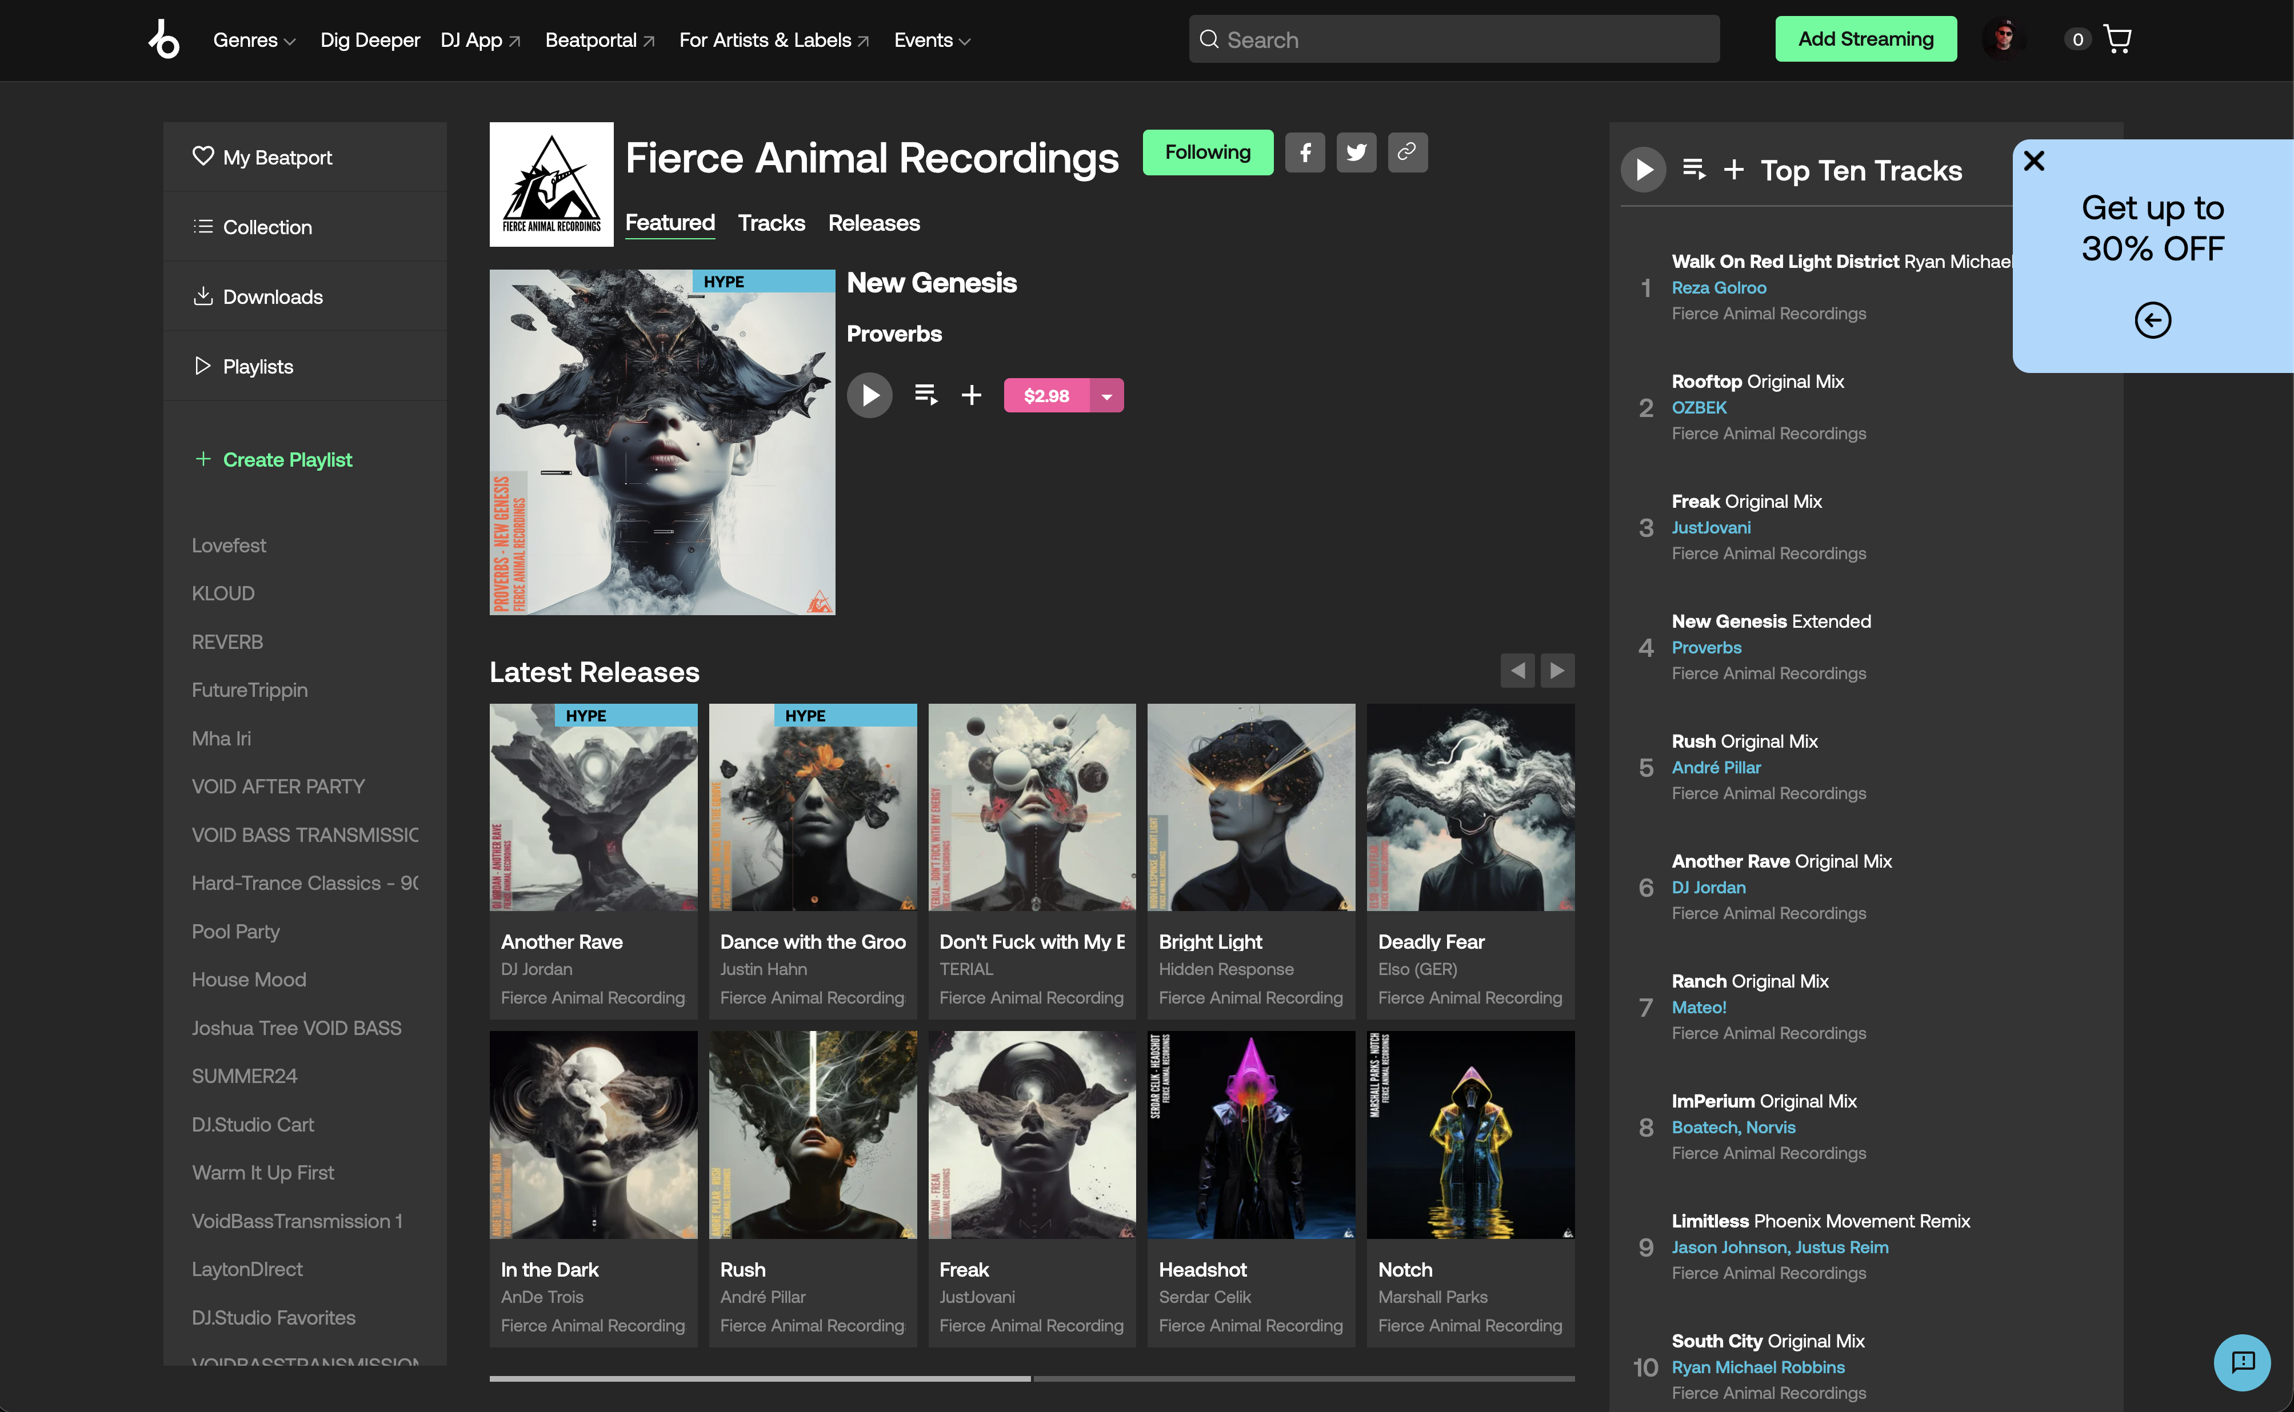Click Create Playlist
Screen dimensions: 2294x1412
tap(272, 459)
